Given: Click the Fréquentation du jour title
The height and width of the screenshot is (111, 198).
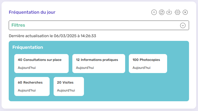Looking at the screenshot, I should (32, 12).
